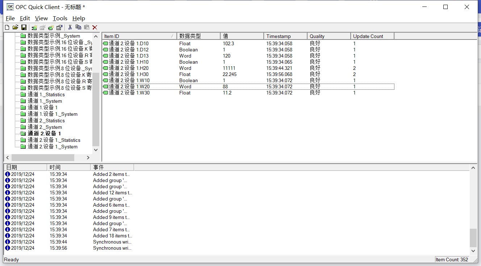481x266 pixels.
Task: Click the tree panel scroll-down arrow
Action: pos(96,150)
